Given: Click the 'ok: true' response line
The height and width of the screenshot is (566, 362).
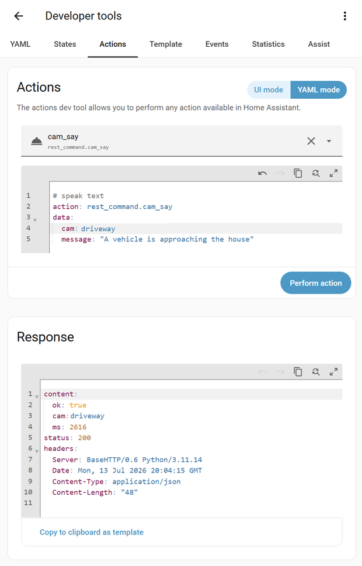Looking at the screenshot, I should click(x=69, y=405).
